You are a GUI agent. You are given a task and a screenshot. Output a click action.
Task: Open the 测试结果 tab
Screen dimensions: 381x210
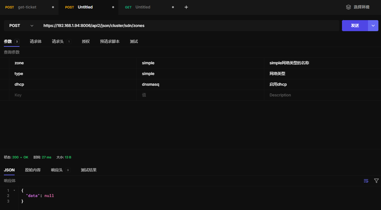[89, 170]
